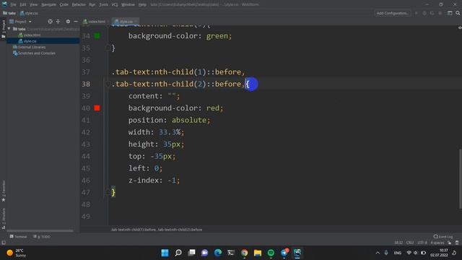Open the VCS menu
462x260 pixels.
point(115,5)
